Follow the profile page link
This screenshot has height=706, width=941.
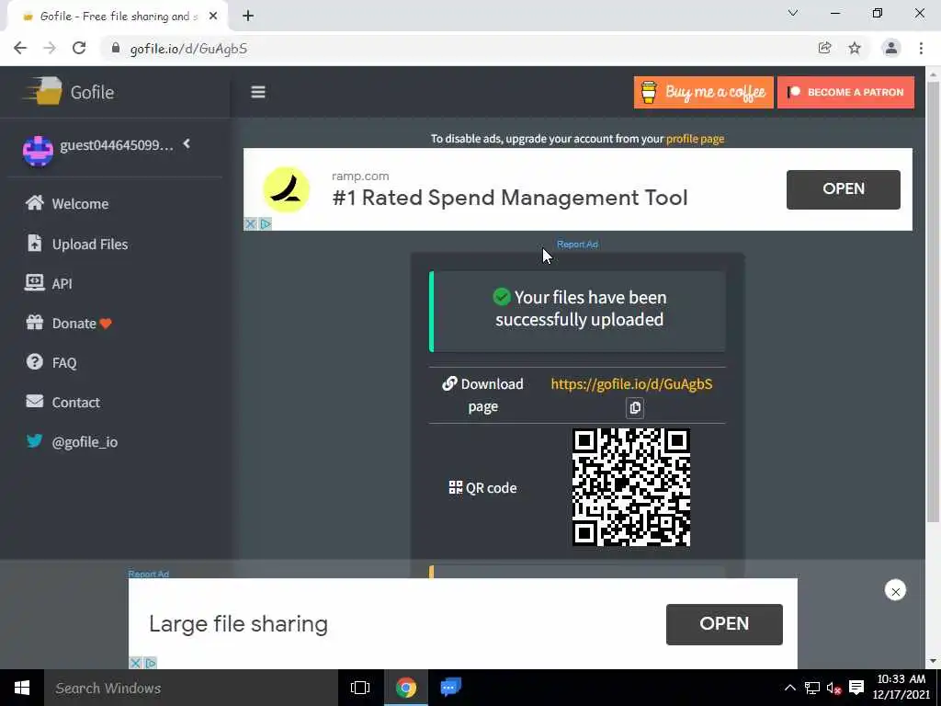tap(695, 139)
